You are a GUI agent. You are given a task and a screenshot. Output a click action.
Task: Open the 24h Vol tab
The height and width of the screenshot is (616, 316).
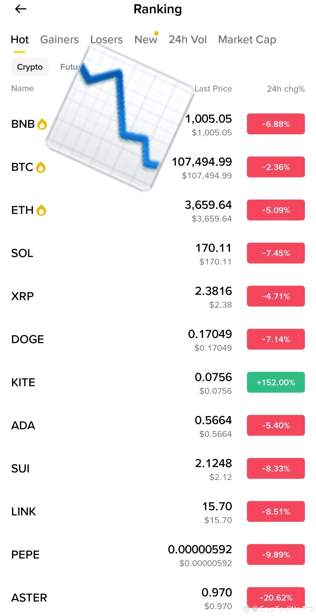point(188,40)
